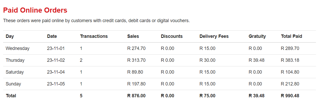
Task: Click the grand total R 990.48
Action: [x=290, y=96]
